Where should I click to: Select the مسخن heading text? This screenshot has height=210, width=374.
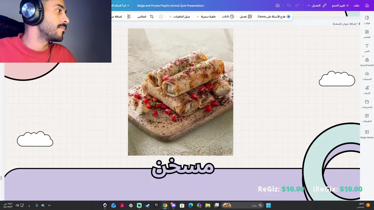(x=183, y=168)
